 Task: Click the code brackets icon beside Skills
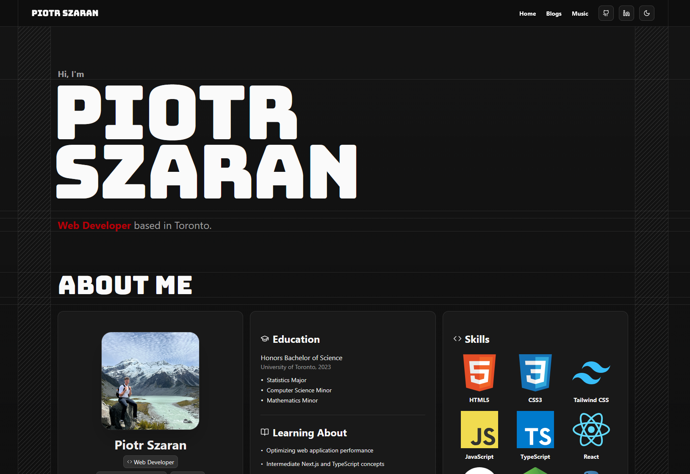coord(457,339)
